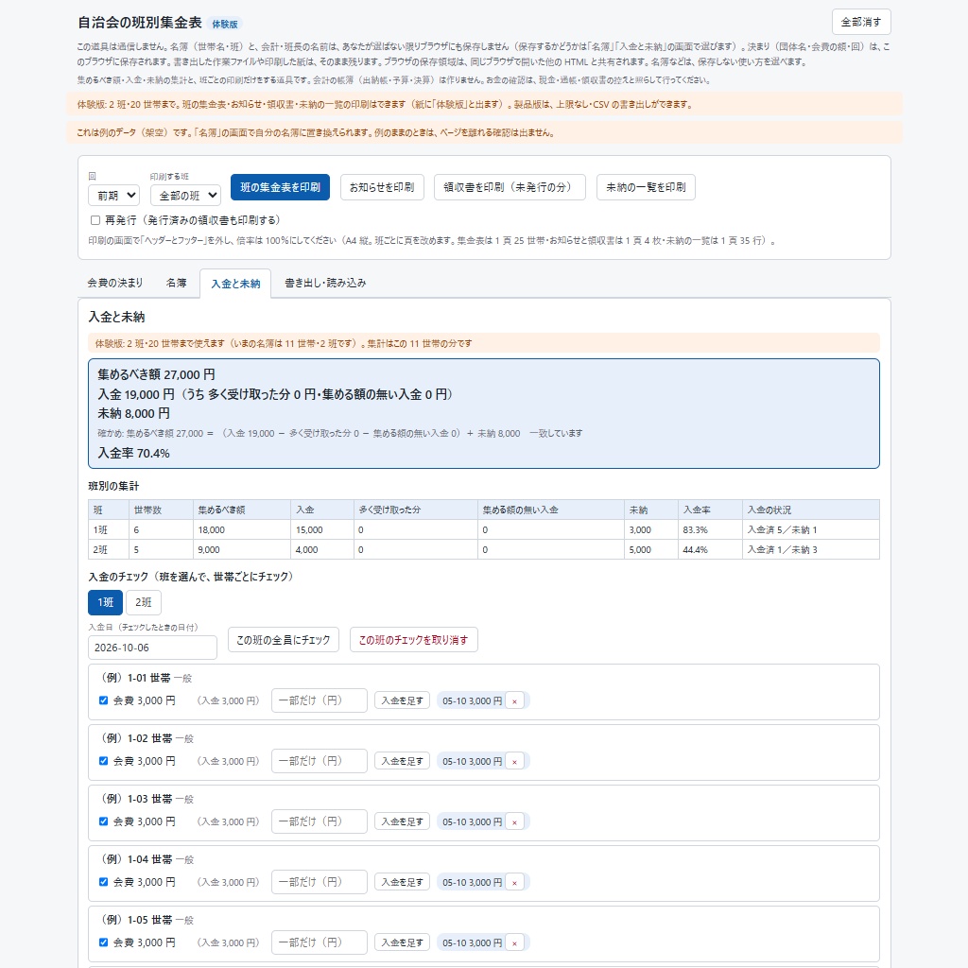Focus the 入金日 date field showing 2026-10-06

[x=152, y=648]
